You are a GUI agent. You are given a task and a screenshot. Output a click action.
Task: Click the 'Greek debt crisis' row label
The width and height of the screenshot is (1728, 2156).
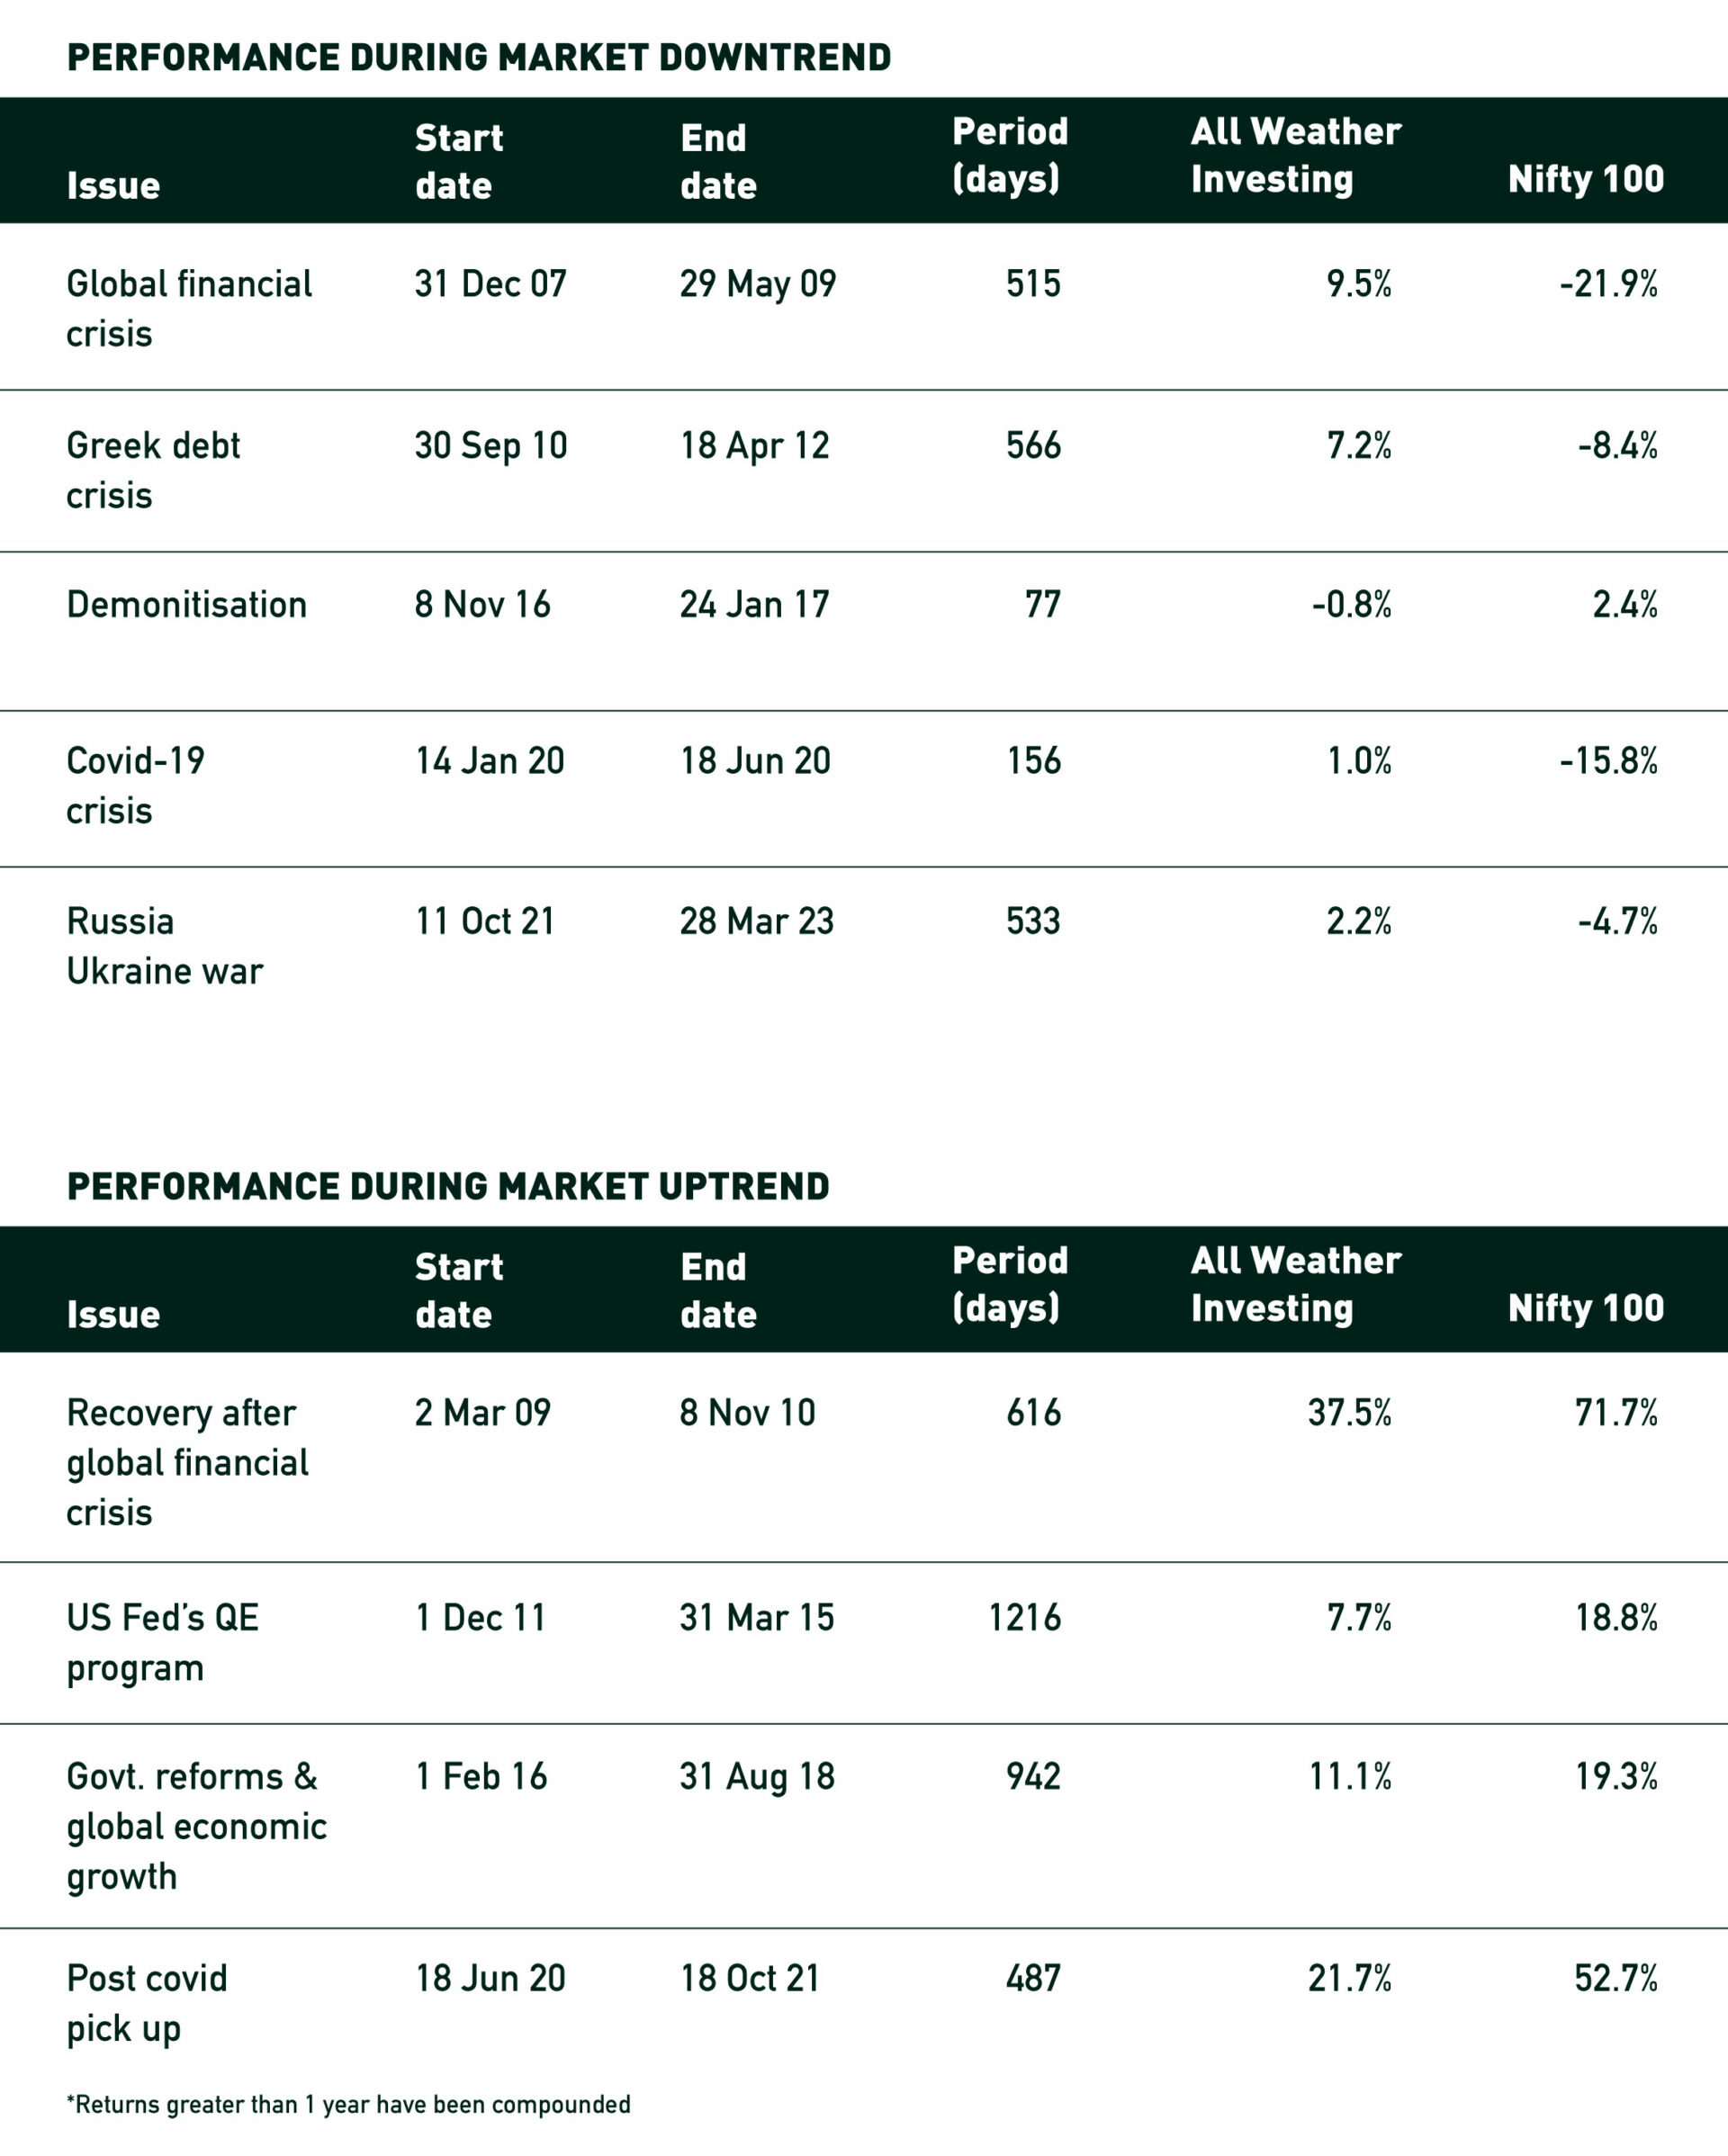point(153,470)
